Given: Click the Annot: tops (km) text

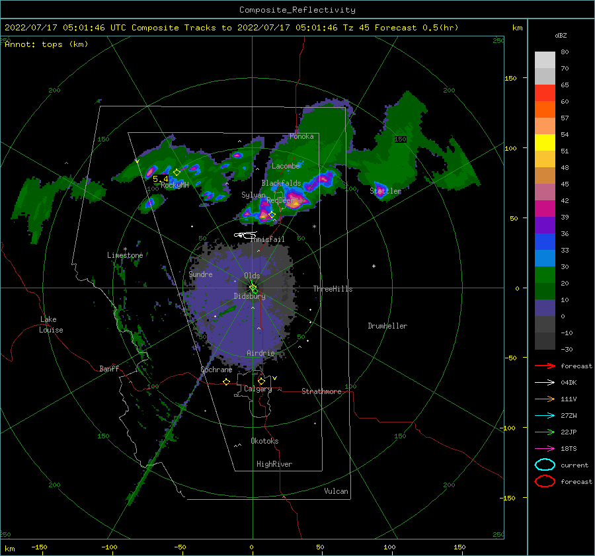Looking at the screenshot, I should tap(46, 44).
